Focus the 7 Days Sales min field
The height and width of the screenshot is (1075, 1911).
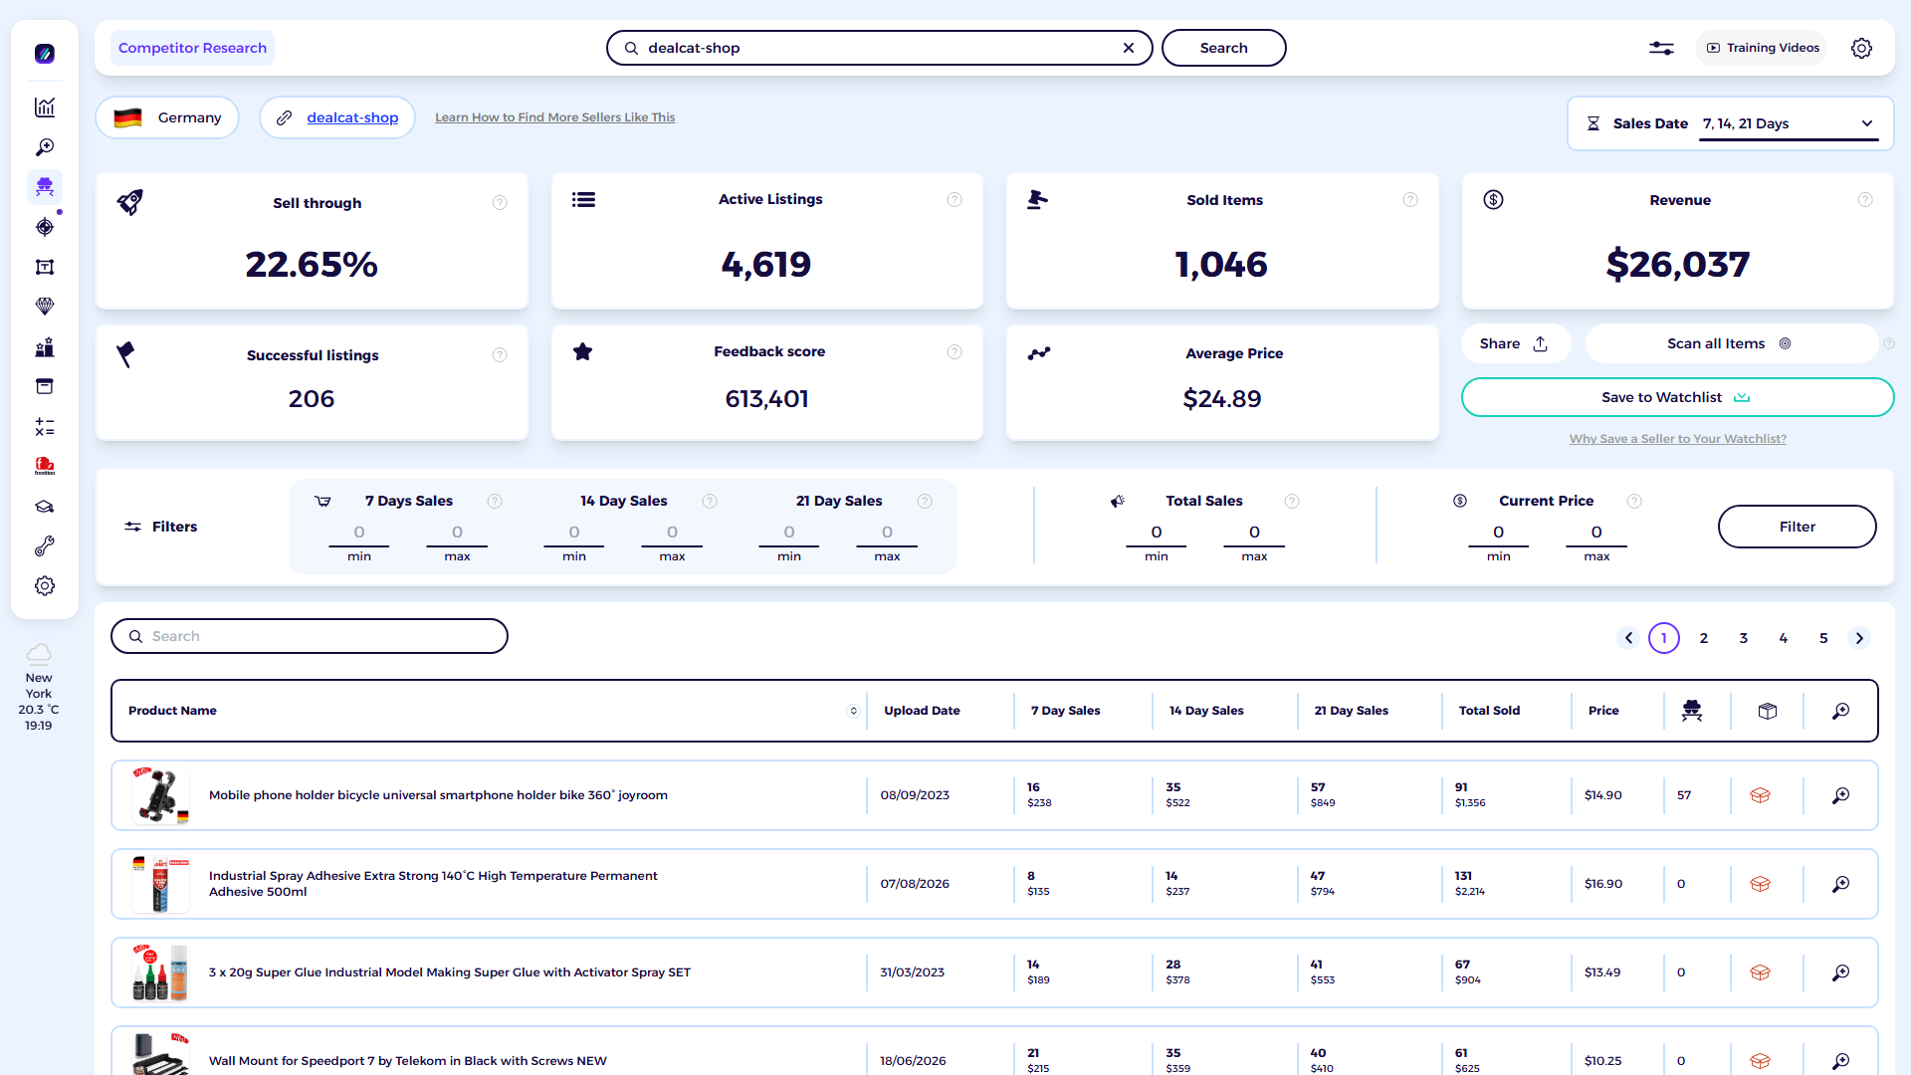click(x=359, y=533)
